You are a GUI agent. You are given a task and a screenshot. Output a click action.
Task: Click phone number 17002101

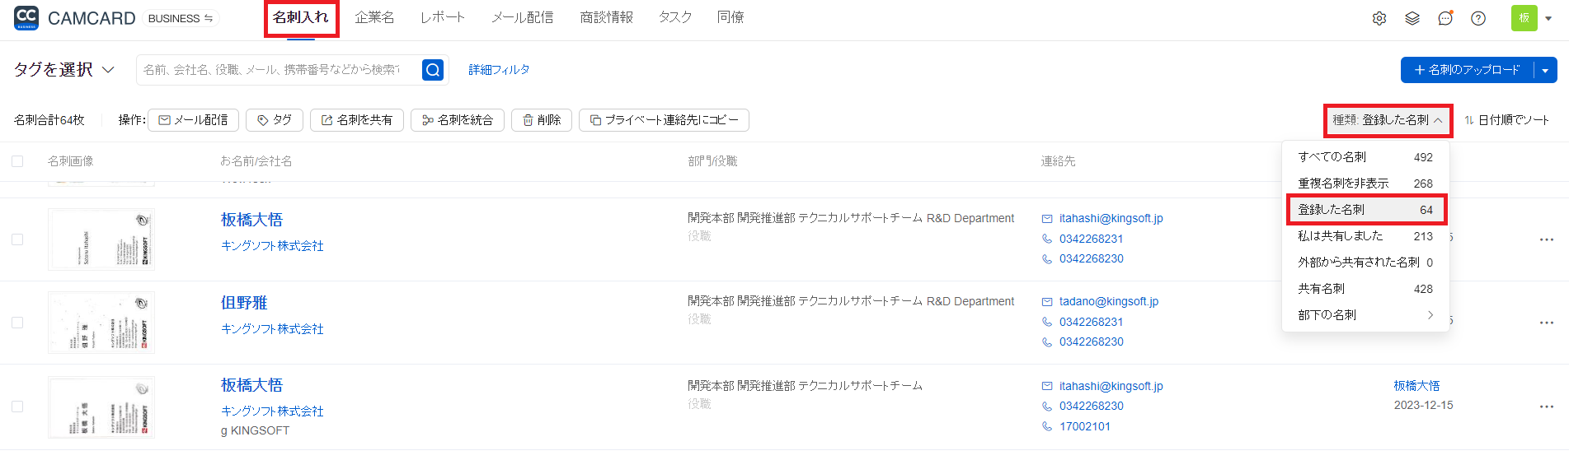click(1085, 426)
